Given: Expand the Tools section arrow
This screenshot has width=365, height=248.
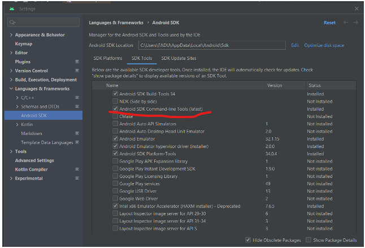Looking at the screenshot, I should tap(11, 151).
